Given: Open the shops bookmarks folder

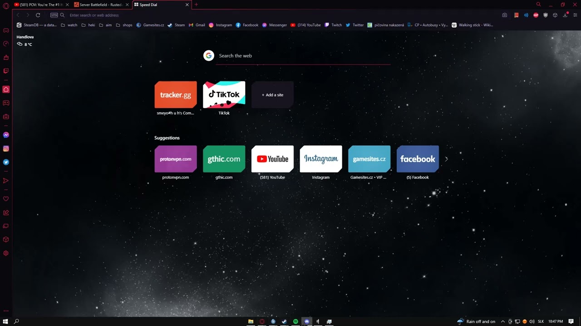Looking at the screenshot, I should [124, 25].
